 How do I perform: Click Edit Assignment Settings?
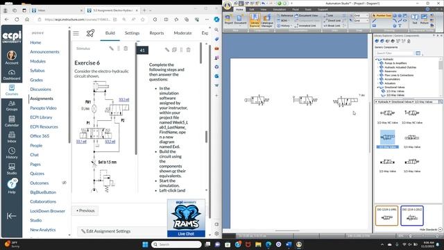click(105, 231)
